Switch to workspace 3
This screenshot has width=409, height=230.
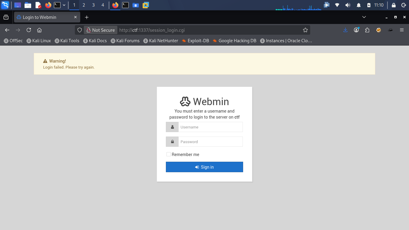tap(93, 5)
